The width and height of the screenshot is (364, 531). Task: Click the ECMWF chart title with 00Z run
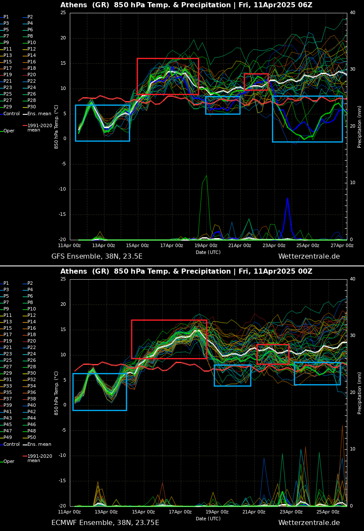point(186,271)
